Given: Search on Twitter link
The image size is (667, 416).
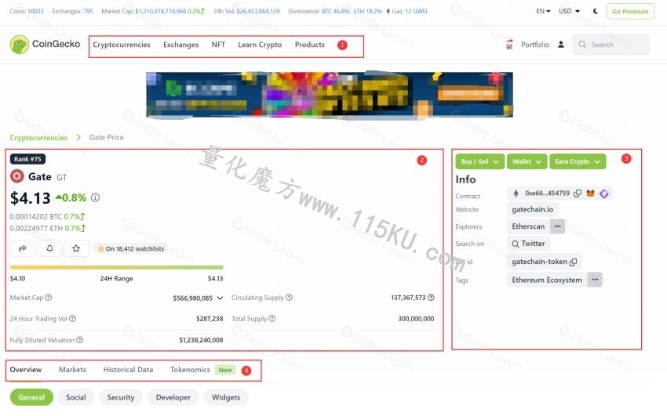Looking at the screenshot, I should pos(528,243).
